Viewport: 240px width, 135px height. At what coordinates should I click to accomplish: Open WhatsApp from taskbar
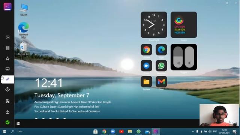[138, 132]
